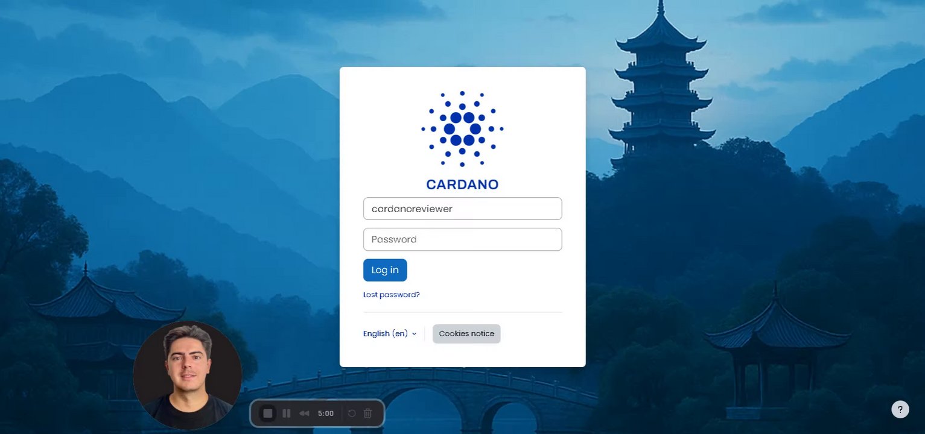Pause the screen recording

coord(287,414)
